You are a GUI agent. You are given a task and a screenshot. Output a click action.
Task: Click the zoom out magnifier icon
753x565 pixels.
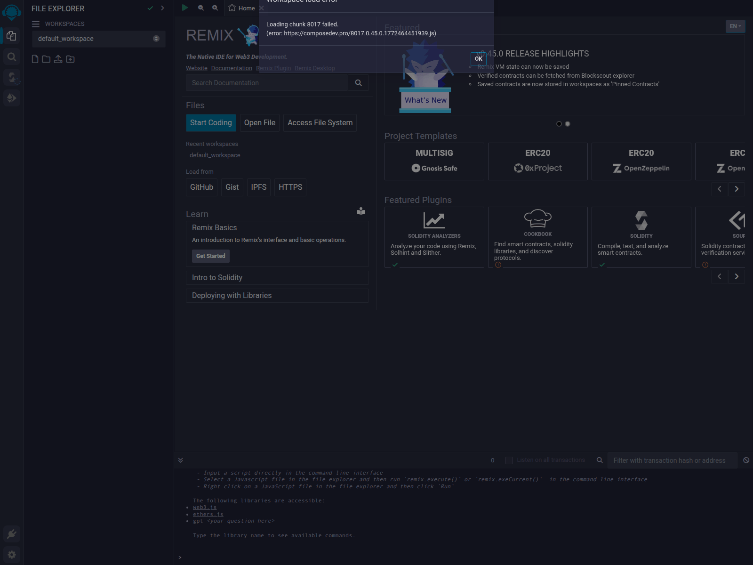[201, 8]
